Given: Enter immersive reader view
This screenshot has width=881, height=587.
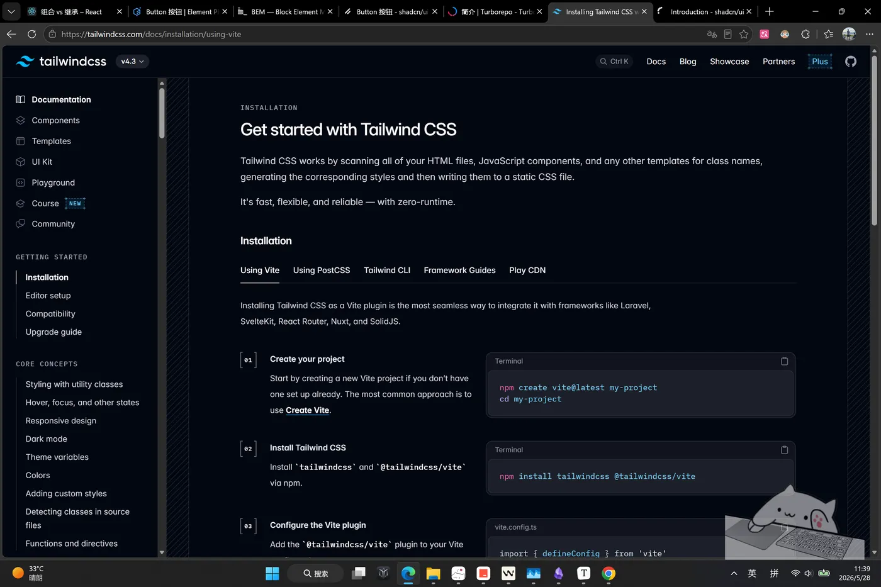Looking at the screenshot, I should click(x=728, y=34).
